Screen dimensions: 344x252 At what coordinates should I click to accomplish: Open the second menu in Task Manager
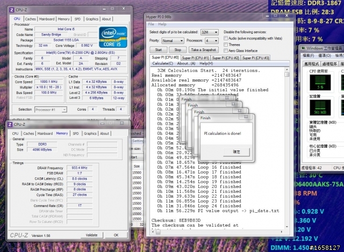coord(325,56)
